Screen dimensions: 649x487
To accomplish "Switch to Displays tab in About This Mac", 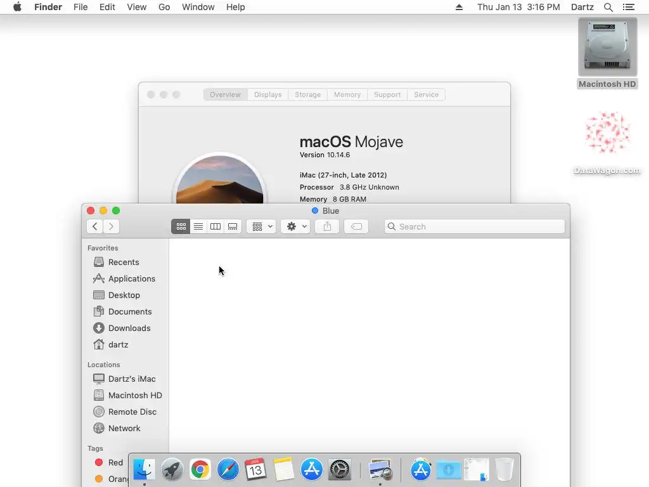I will (268, 94).
